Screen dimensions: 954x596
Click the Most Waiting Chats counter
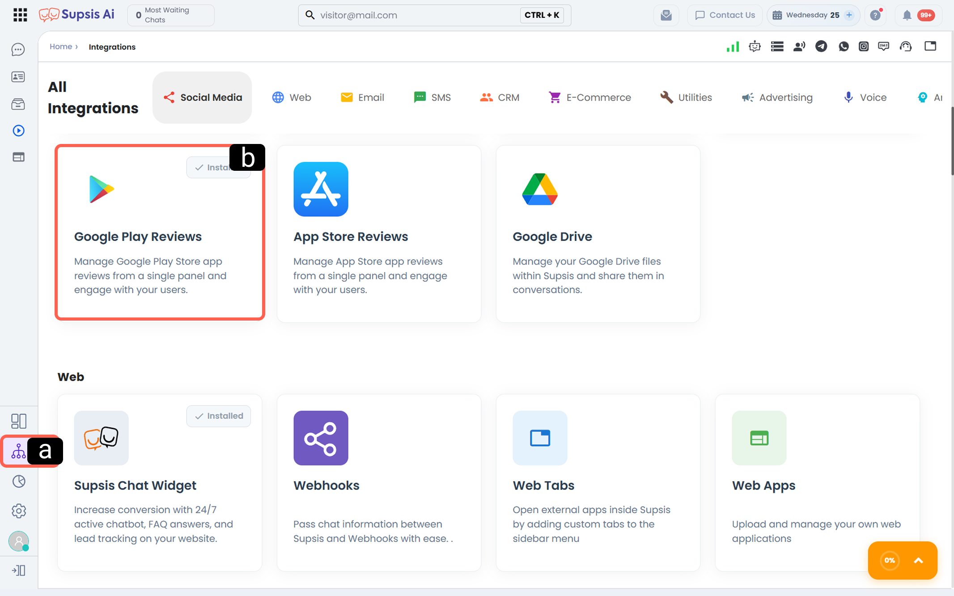[x=171, y=15]
